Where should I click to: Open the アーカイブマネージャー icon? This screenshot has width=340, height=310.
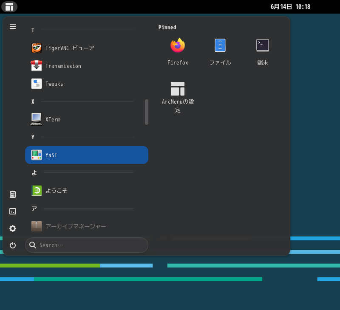pyautogui.click(x=37, y=226)
